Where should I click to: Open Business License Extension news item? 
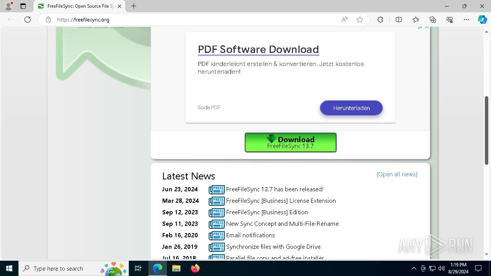pyautogui.click(x=281, y=201)
